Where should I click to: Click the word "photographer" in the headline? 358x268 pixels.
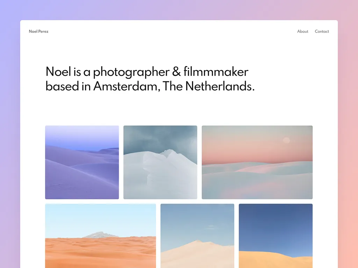(x=131, y=72)
